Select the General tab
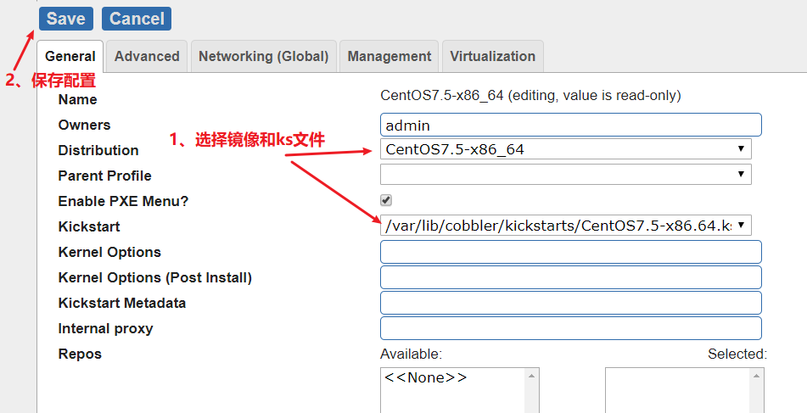807x413 pixels. 70,57
